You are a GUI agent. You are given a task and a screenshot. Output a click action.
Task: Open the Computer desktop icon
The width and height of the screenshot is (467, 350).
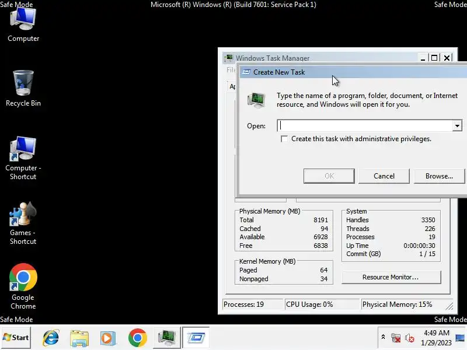pyautogui.click(x=23, y=24)
